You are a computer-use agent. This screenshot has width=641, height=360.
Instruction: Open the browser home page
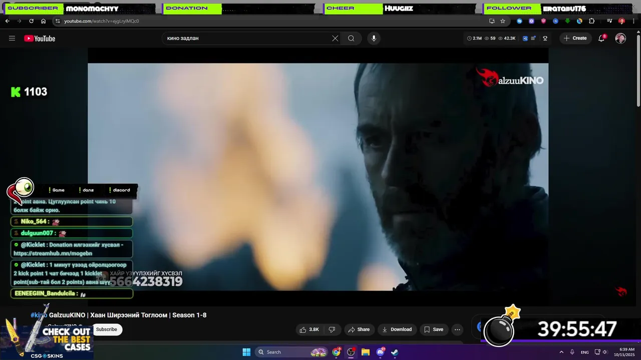coord(44,21)
